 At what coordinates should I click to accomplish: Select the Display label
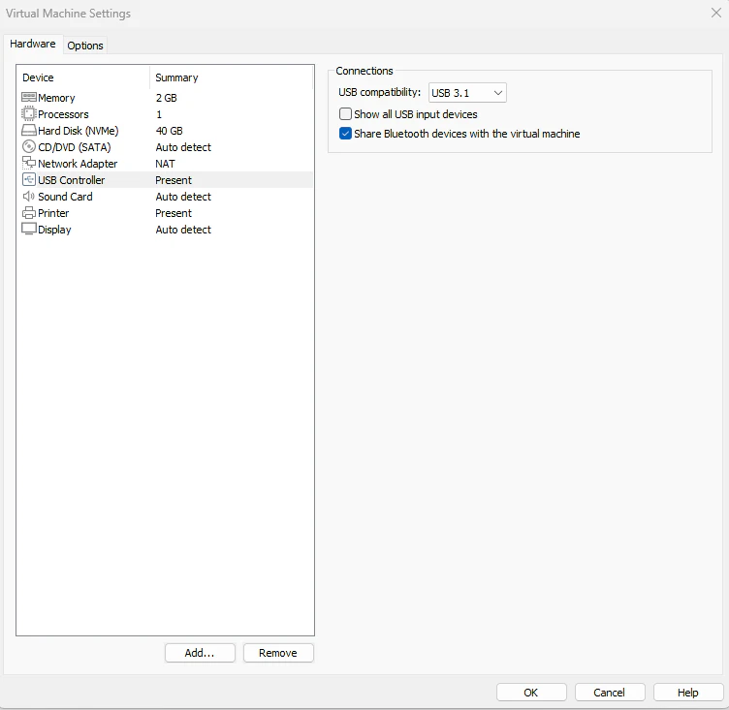coord(54,230)
